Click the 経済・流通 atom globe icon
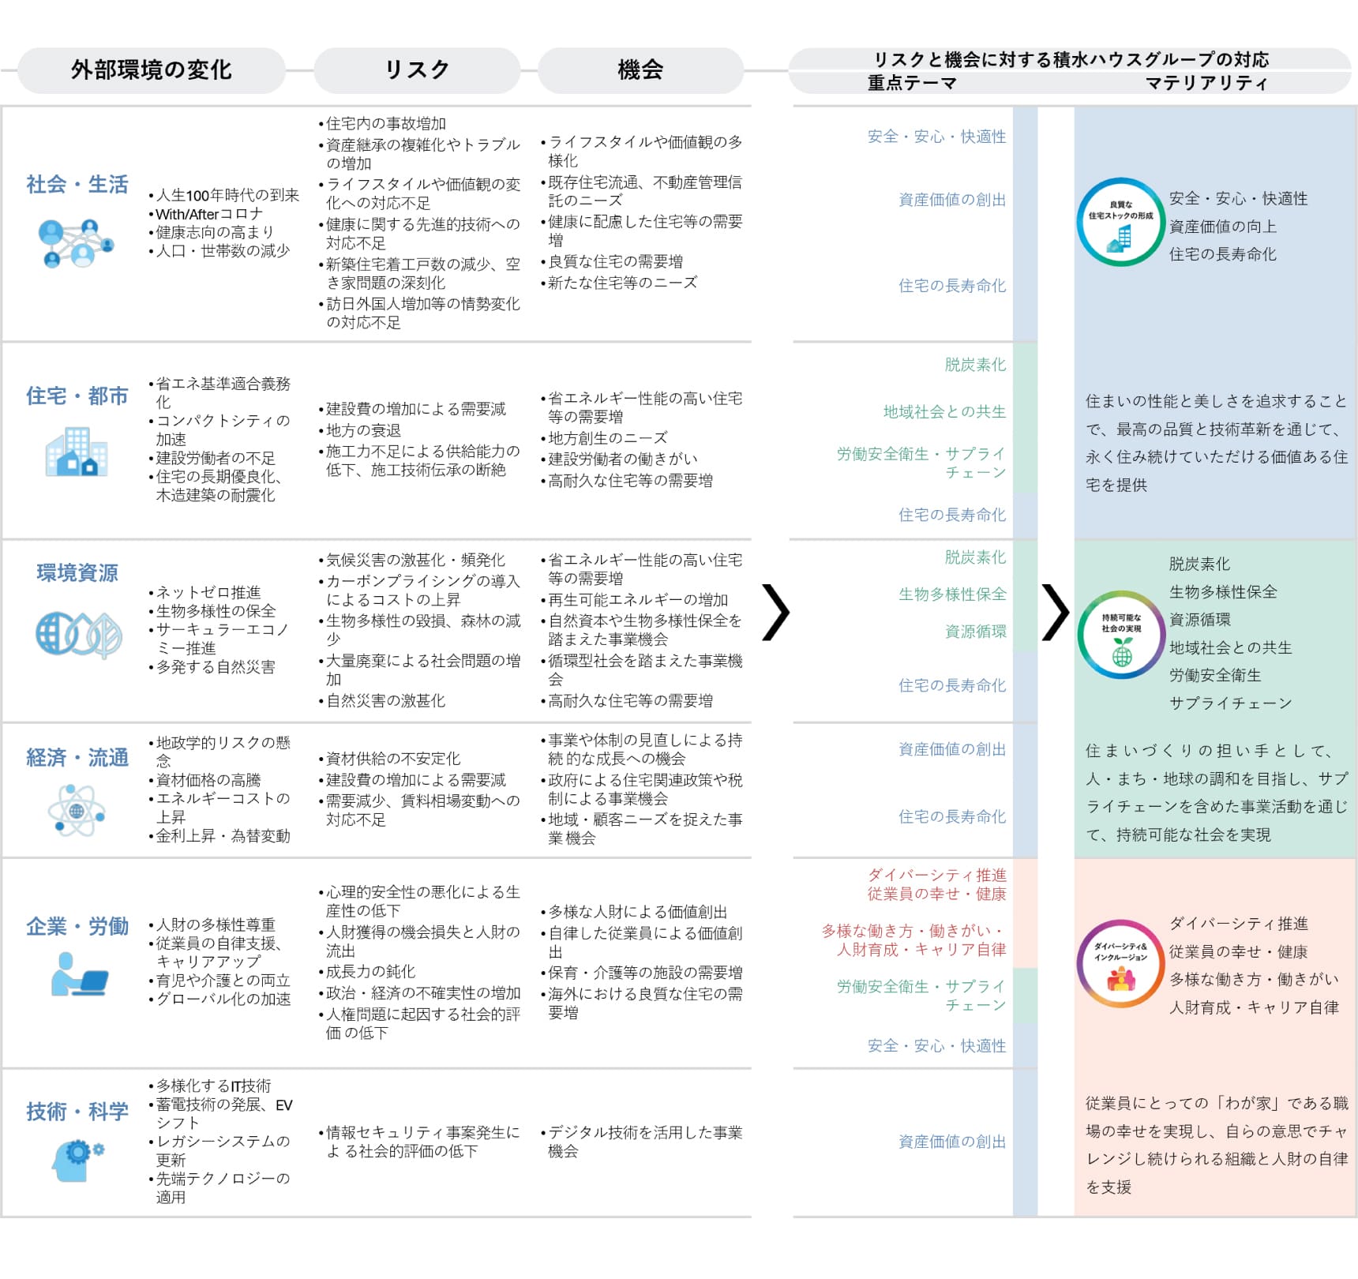The width and height of the screenshot is (1358, 1279). point(76,810)
